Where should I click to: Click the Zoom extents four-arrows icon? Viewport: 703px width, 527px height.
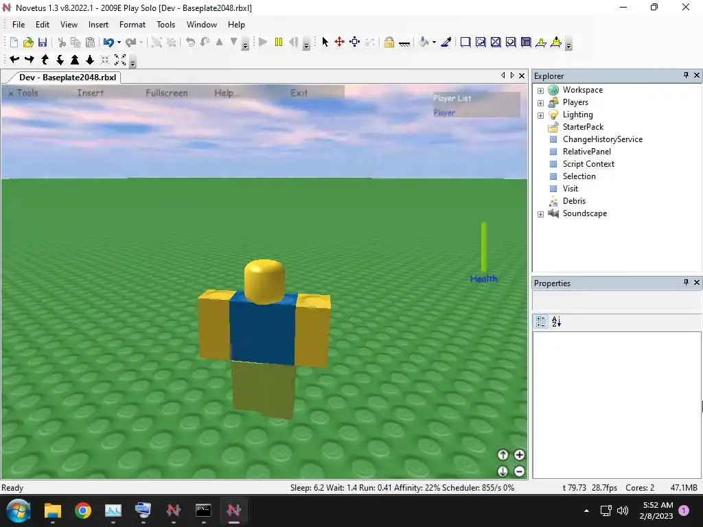click(120, 59)
